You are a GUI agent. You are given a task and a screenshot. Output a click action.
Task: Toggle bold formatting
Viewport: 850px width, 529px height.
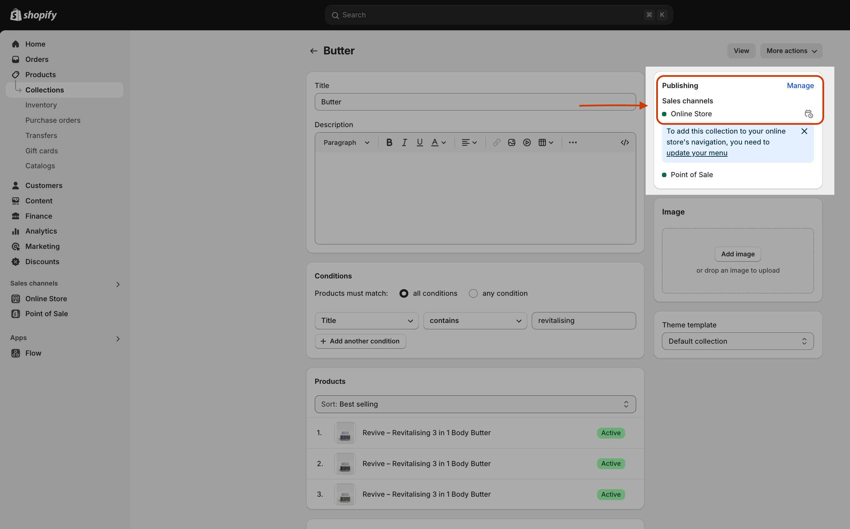389,143
